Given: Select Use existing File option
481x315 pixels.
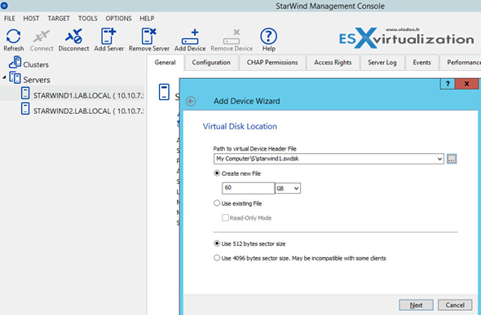Looking at the screenshot, I should [x=217, y=203].
